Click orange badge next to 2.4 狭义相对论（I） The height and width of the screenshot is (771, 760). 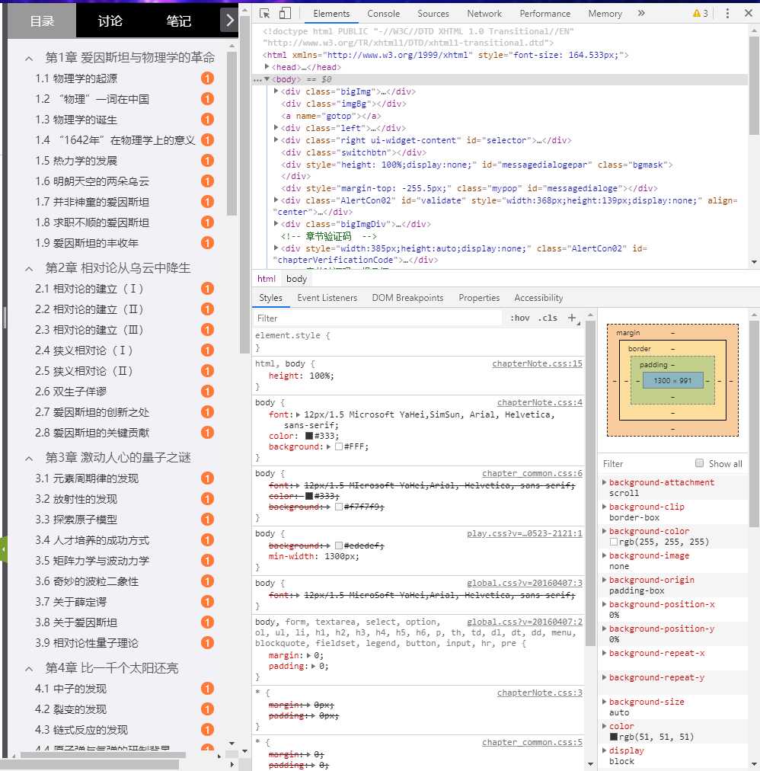click(x=207, y=350)
